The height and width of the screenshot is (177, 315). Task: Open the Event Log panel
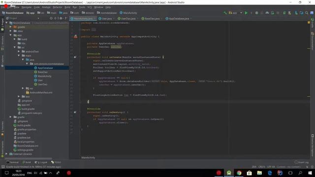point(302,162)
